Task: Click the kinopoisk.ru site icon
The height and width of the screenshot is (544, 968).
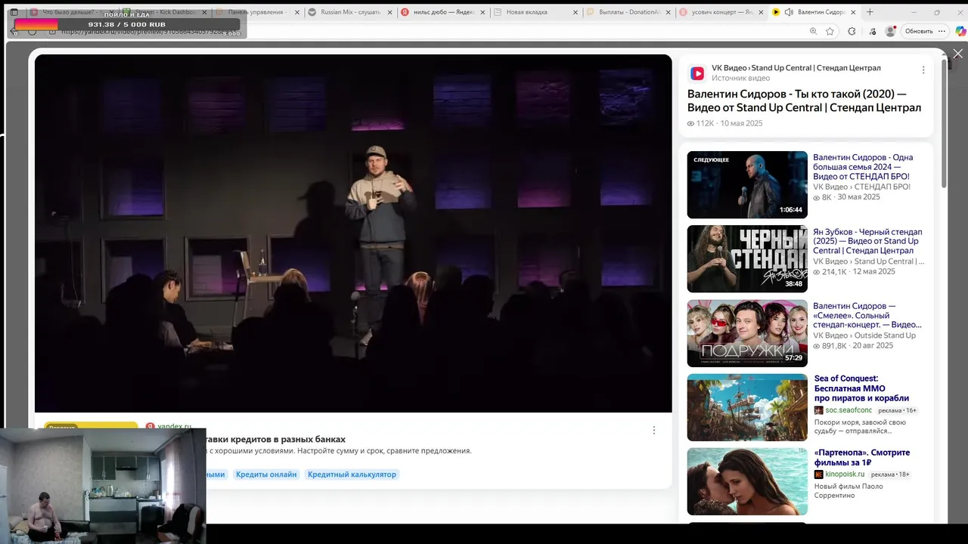Action: 819,474
